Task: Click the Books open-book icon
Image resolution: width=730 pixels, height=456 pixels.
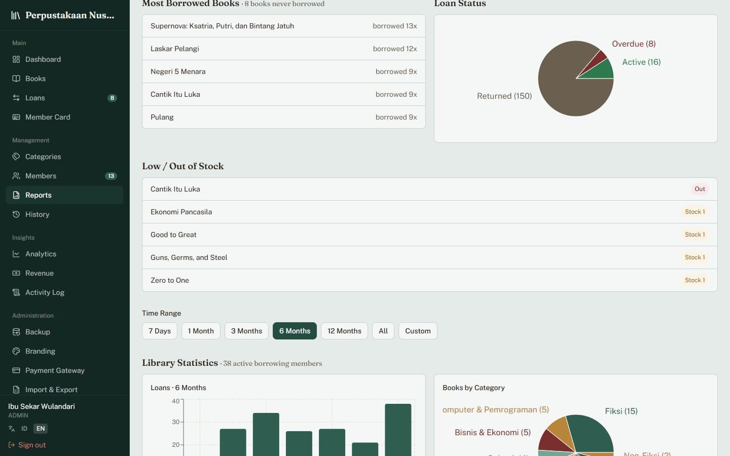Action: pyautogui.click(x=16, y=79)
